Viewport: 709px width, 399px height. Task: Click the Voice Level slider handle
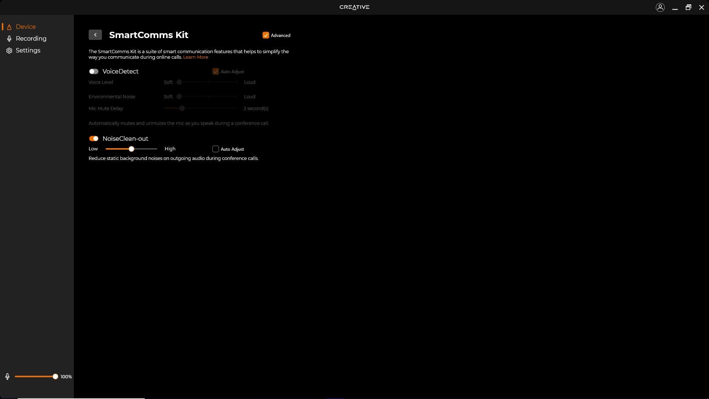(x=179, y=82)
